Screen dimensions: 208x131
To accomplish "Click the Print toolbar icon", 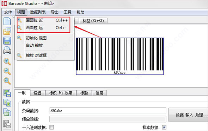I will (x=7, y=51).
